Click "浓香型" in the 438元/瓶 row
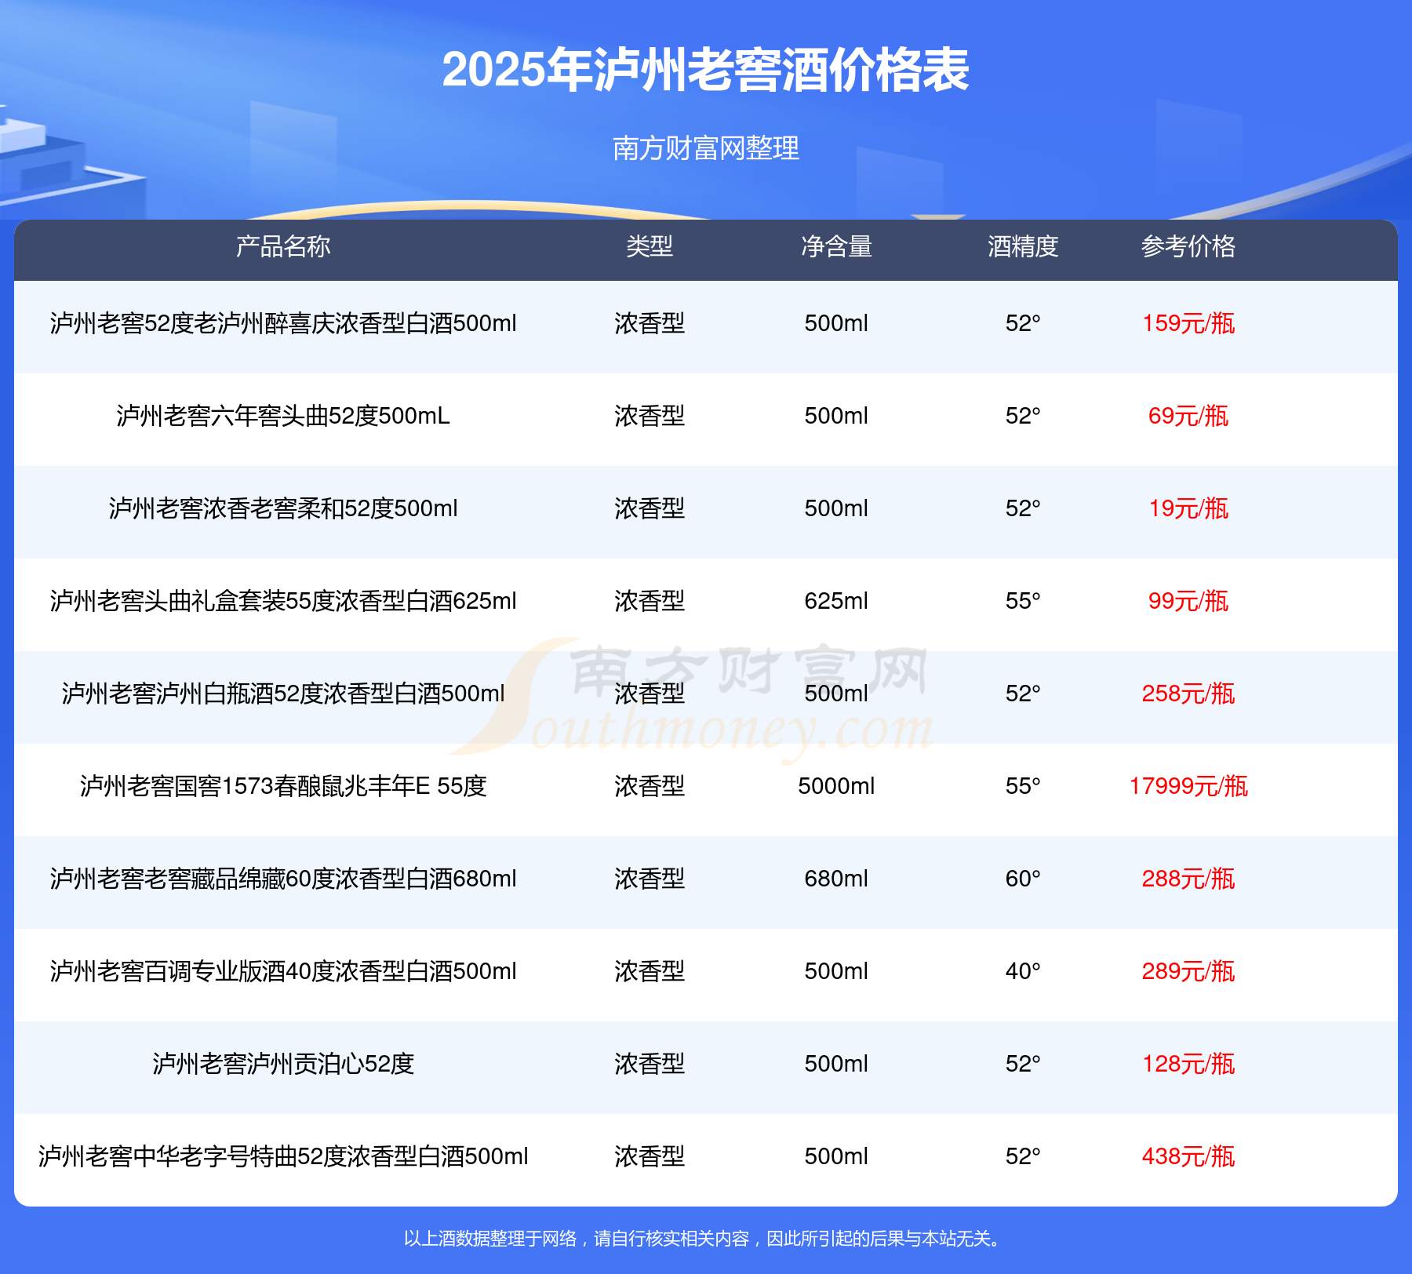The width and height of the screenshot is (1412, 1274). click(650, 1156)
